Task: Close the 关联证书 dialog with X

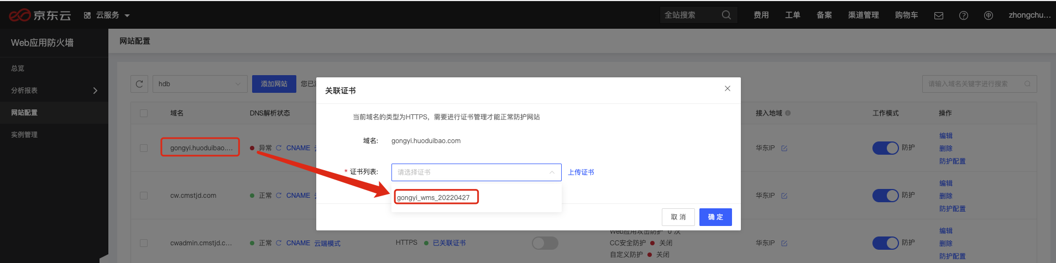Action: (728, 88)
